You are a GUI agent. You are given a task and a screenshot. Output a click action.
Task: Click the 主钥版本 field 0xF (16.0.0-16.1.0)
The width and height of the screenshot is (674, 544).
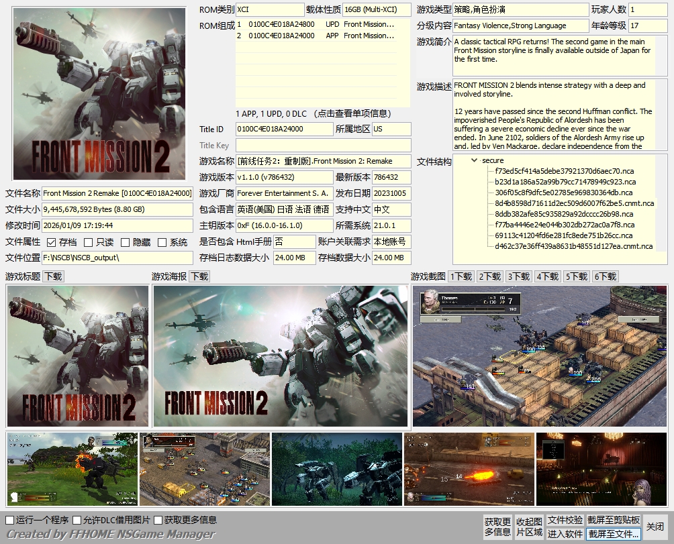(x=284, y=226)
